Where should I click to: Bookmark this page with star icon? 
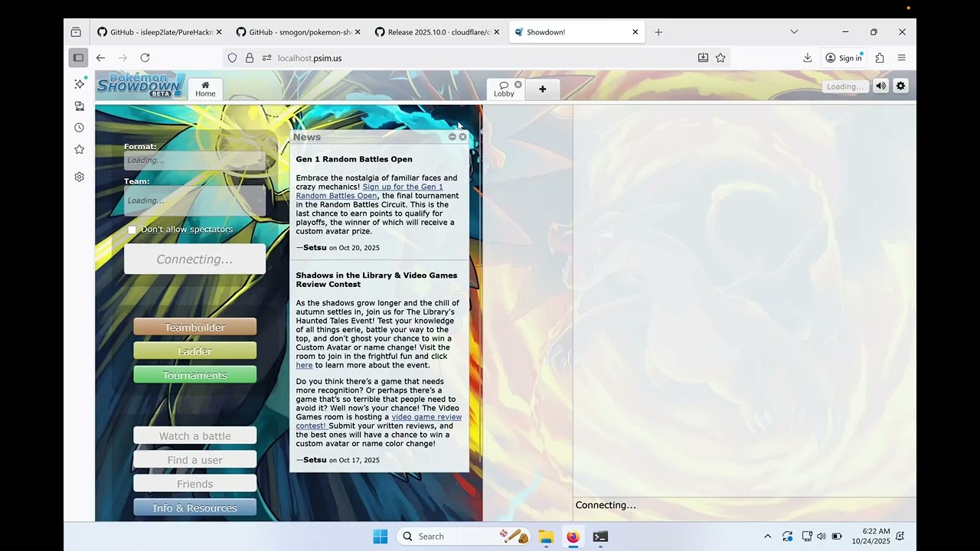pyautogui.click(x=720, y=57)
